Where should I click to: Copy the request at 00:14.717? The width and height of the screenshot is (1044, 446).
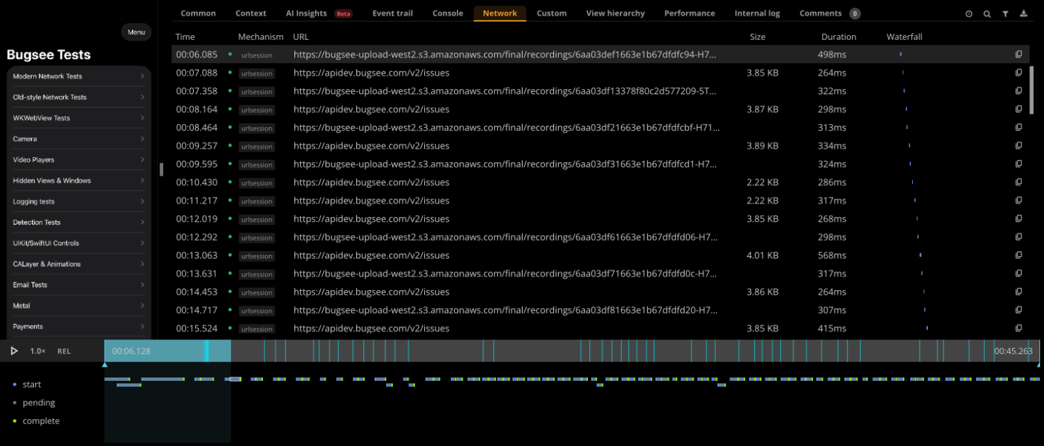(1019, 310)
